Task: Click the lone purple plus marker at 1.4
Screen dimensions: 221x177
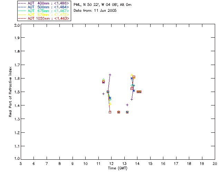Action: 127,105
